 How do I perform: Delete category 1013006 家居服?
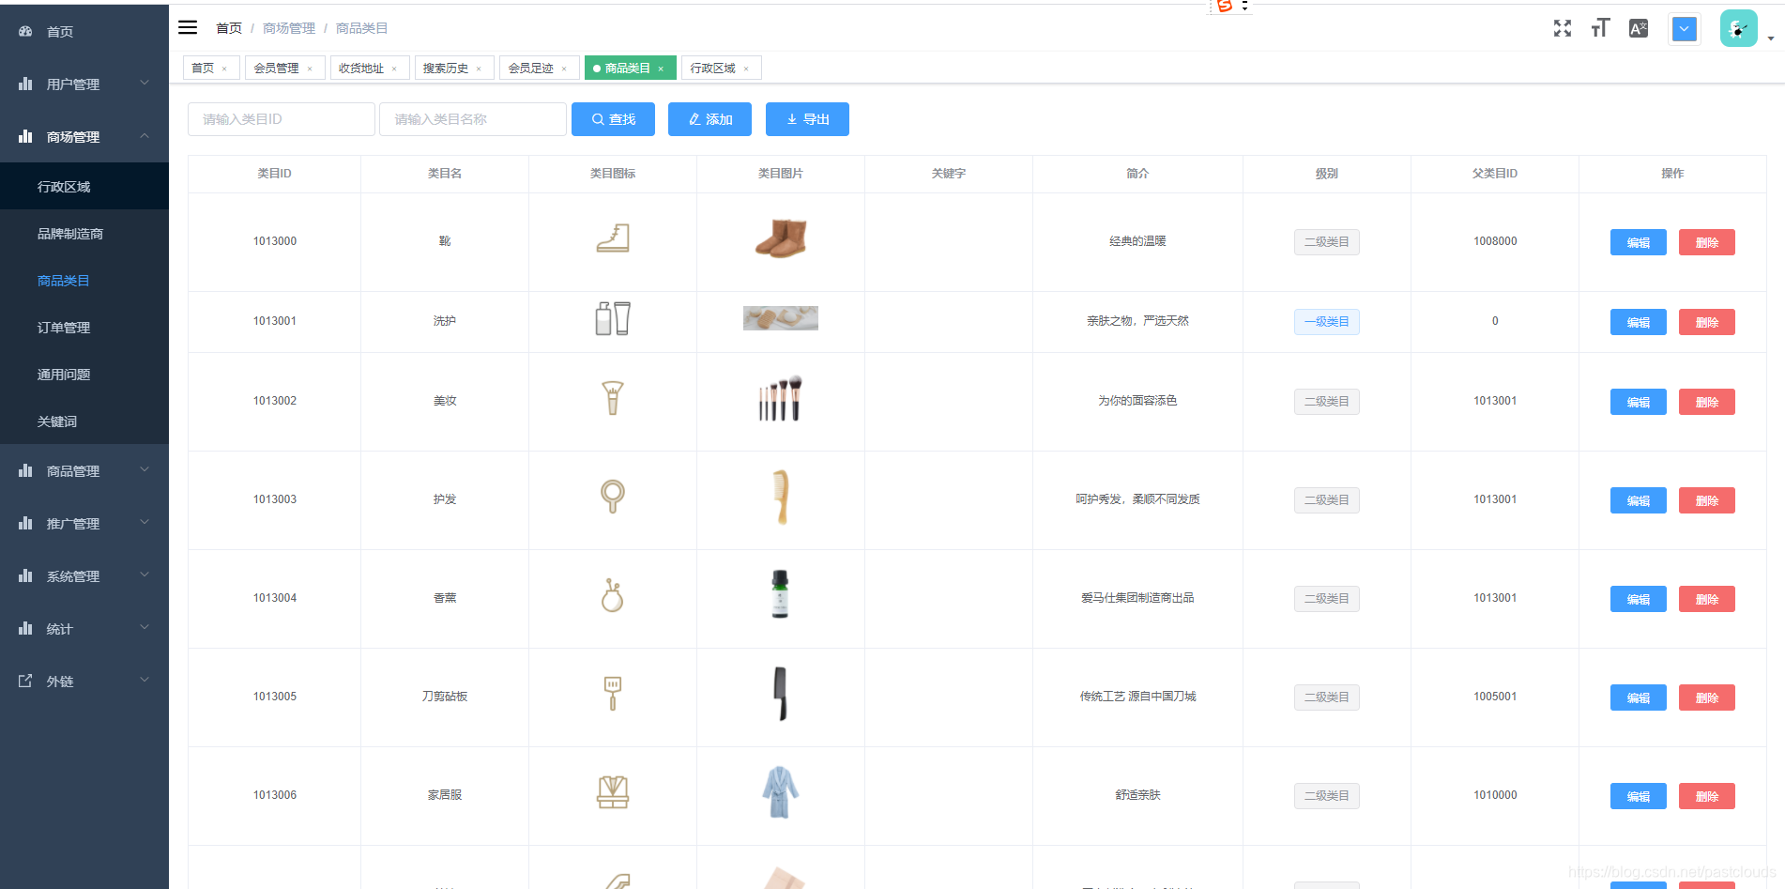[1706, 796]
